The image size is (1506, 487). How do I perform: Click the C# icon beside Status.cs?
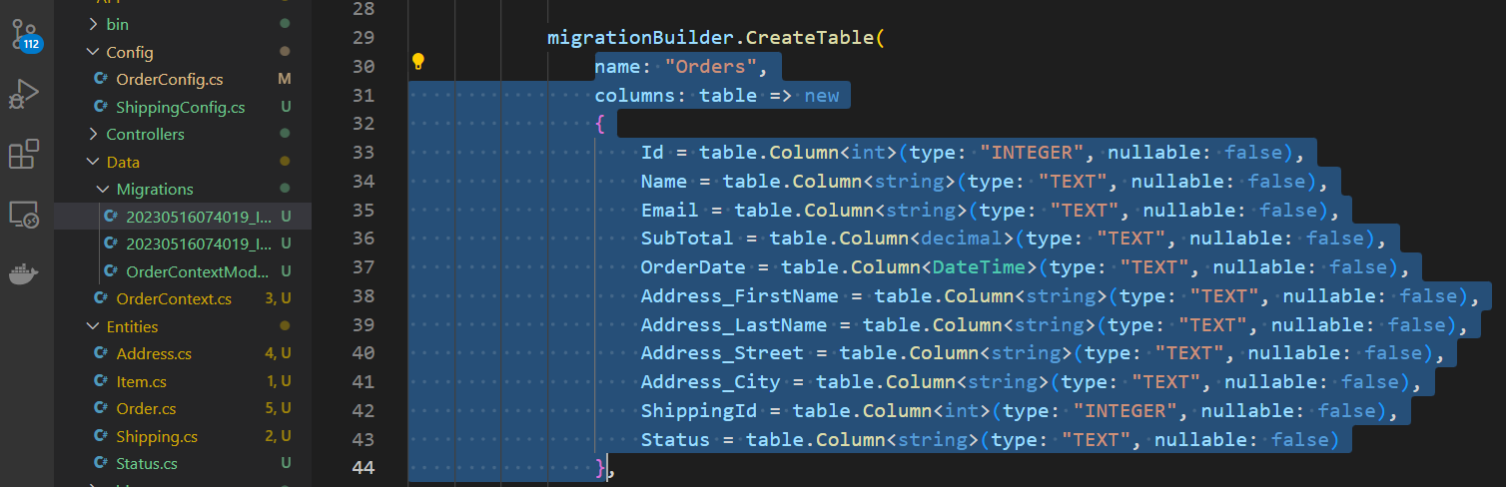101,463
